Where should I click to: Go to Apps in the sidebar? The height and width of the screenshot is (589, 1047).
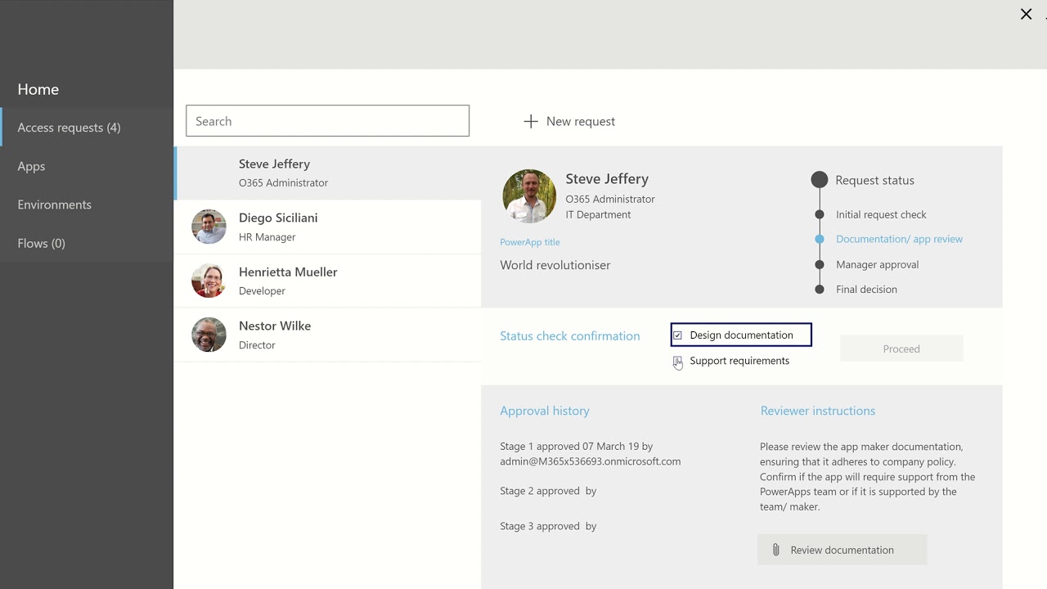click(x=31, y=166)
